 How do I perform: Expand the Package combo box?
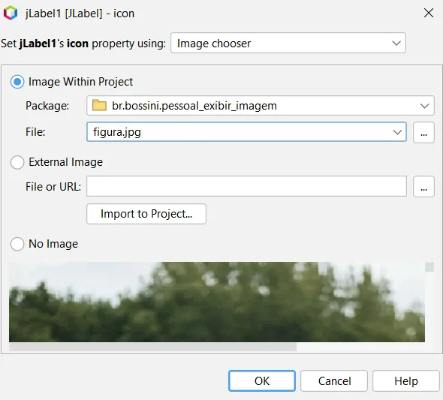(424, 106)
